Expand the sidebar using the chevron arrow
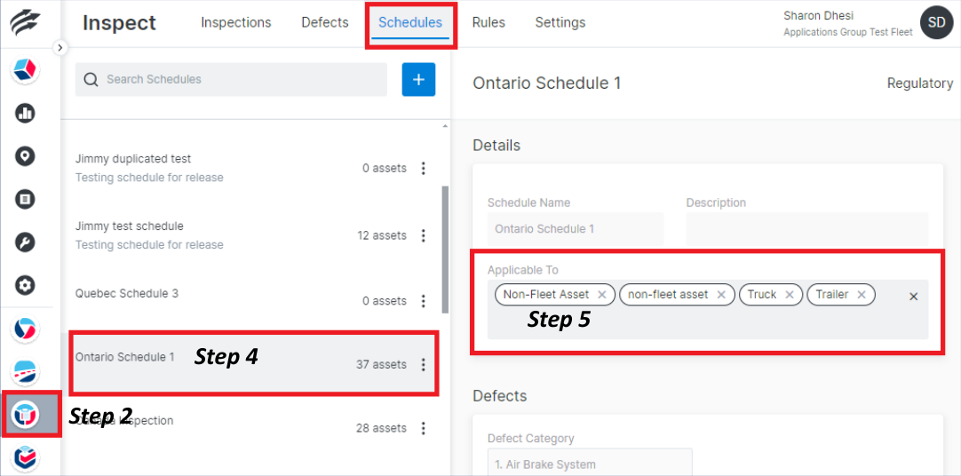The height and width of the screenshot is (476, 961). point(60,48)
